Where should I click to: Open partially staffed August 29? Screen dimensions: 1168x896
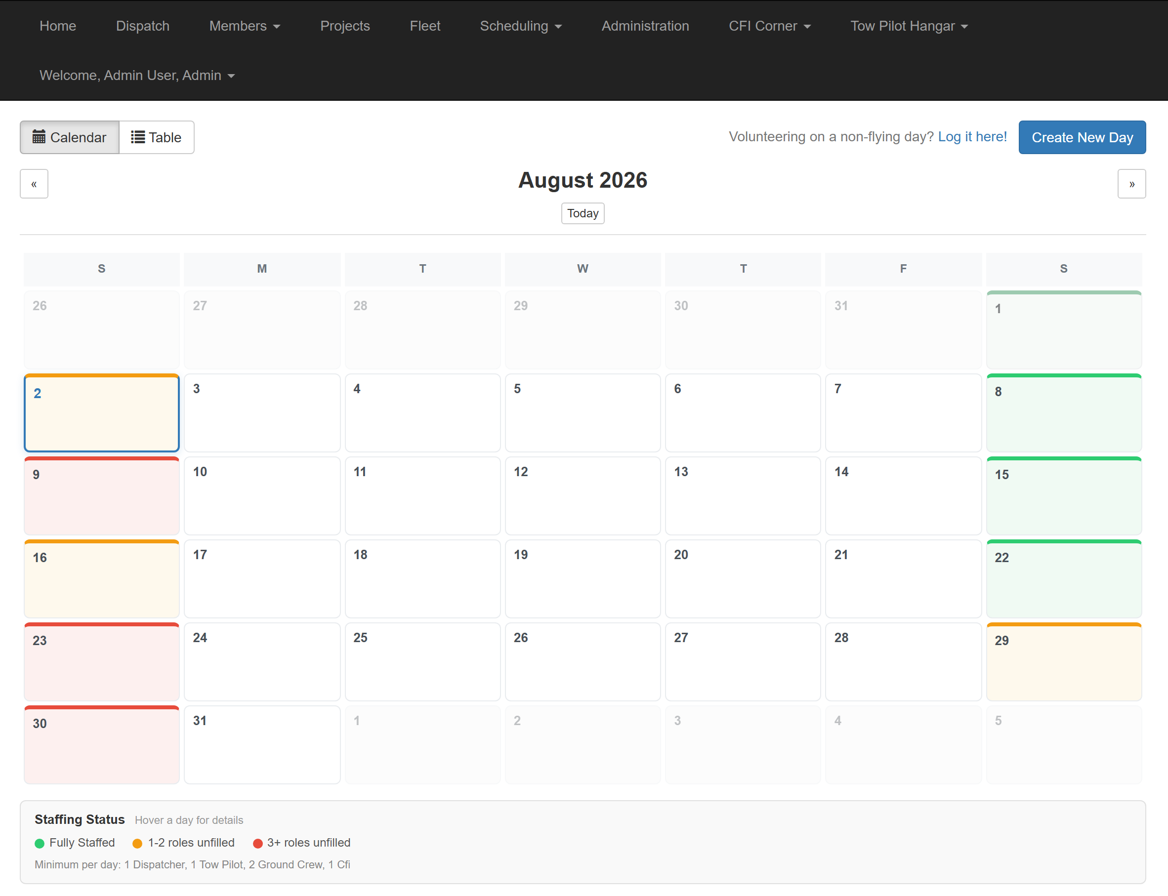click(x=1063, y=662)
